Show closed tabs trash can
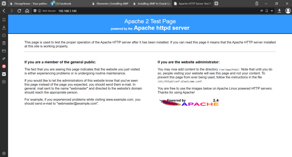The height and width of the screenshot is (157, 292). 257,3
